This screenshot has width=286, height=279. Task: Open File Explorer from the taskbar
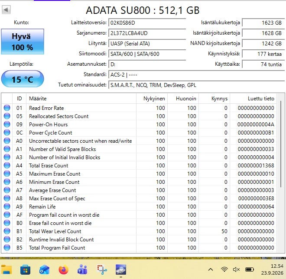click(x=6, y=269)
